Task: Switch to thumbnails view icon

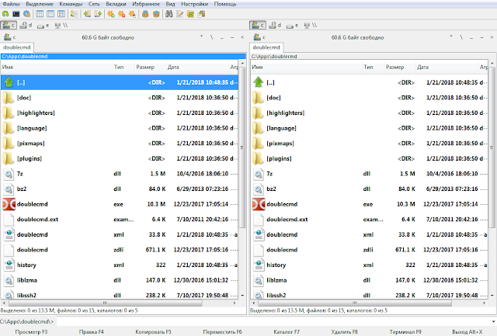Action: coord(61,14)
